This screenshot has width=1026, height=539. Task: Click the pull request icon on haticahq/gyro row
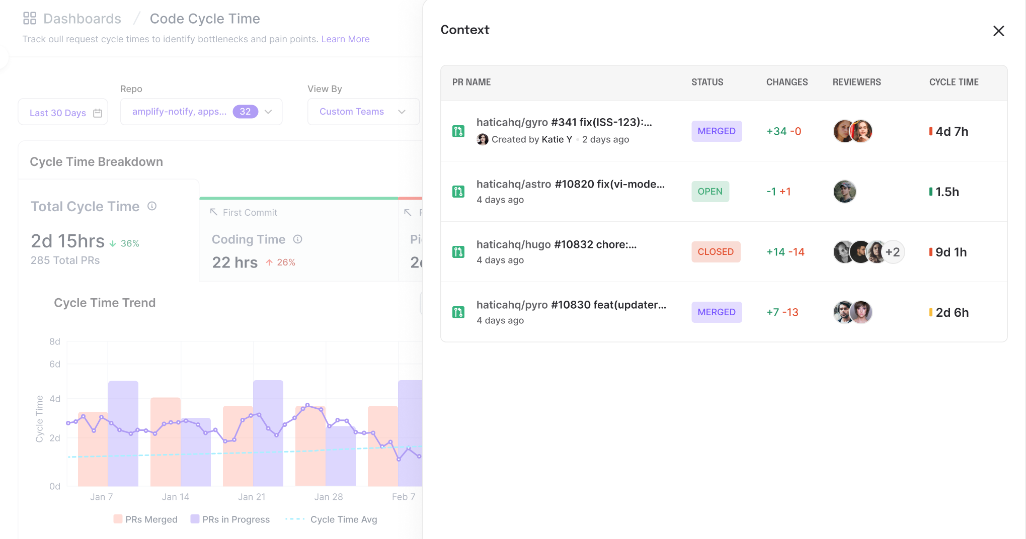click(x=458, y=131)
